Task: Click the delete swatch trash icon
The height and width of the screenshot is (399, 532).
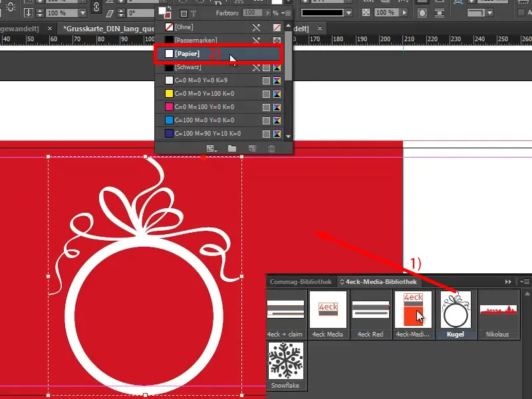Action: click(x=271, y=148)
